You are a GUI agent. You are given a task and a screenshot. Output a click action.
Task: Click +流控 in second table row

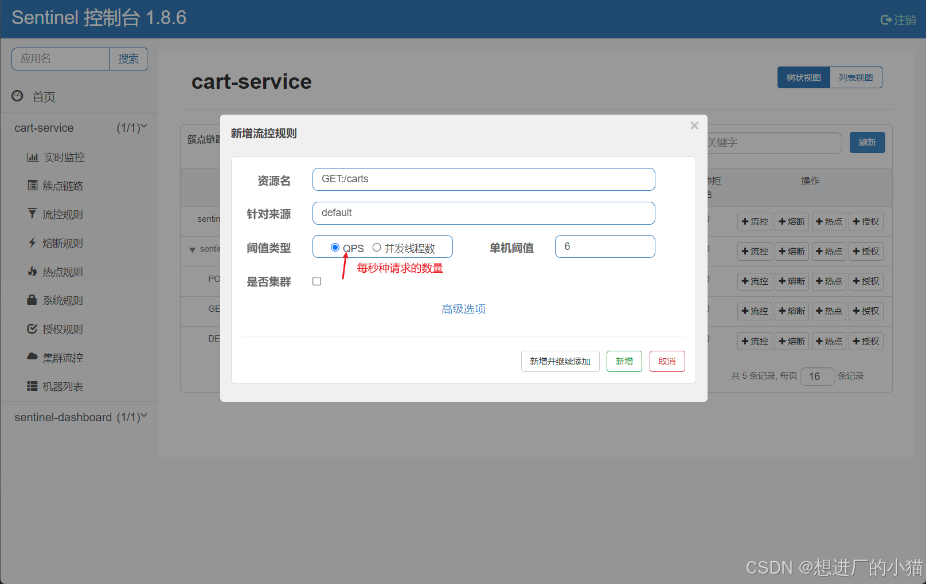(x=755, y=251)
